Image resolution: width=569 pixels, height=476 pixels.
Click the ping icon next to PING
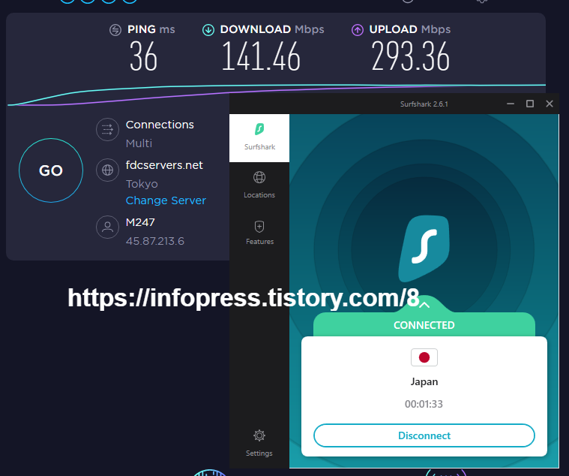115,30
